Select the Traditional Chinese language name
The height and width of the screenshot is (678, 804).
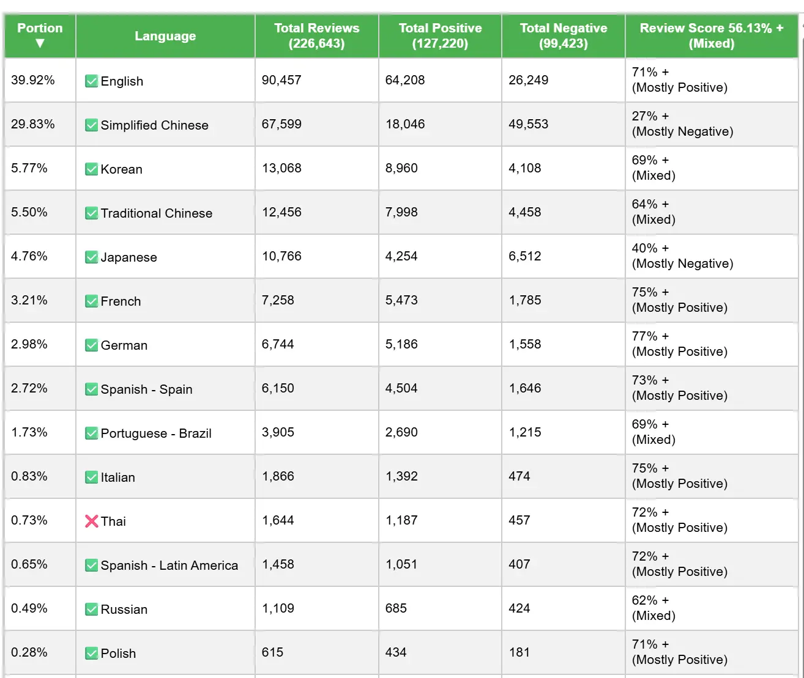click(157, 213)
